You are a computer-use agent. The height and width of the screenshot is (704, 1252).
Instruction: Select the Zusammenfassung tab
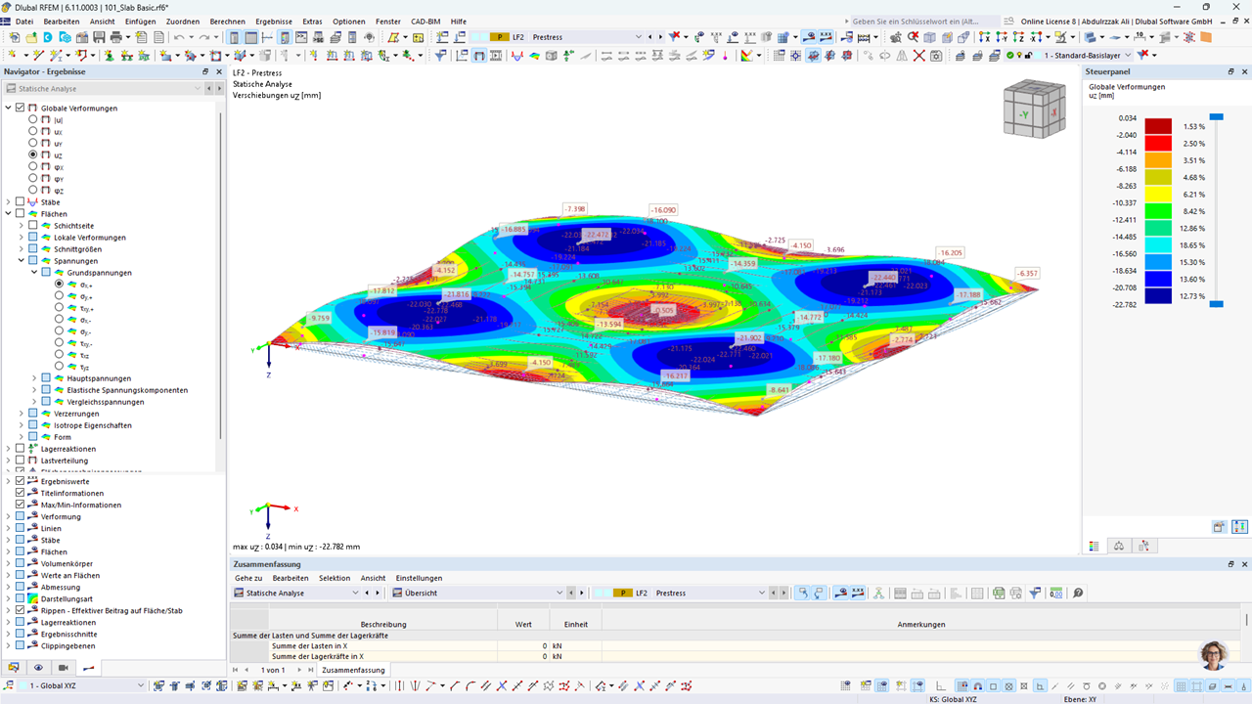[x=353, y=670]
